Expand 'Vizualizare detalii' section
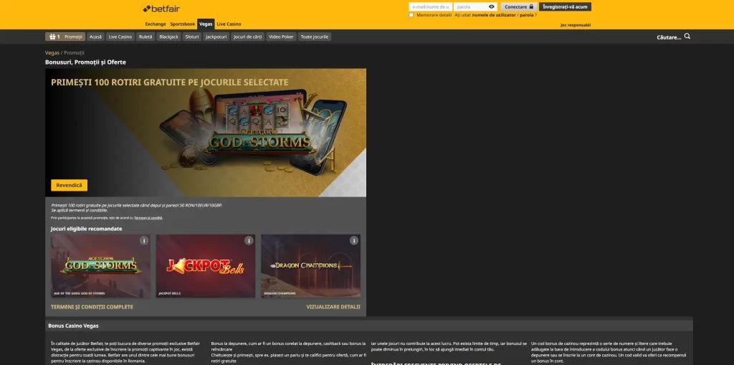 (333, 306)
